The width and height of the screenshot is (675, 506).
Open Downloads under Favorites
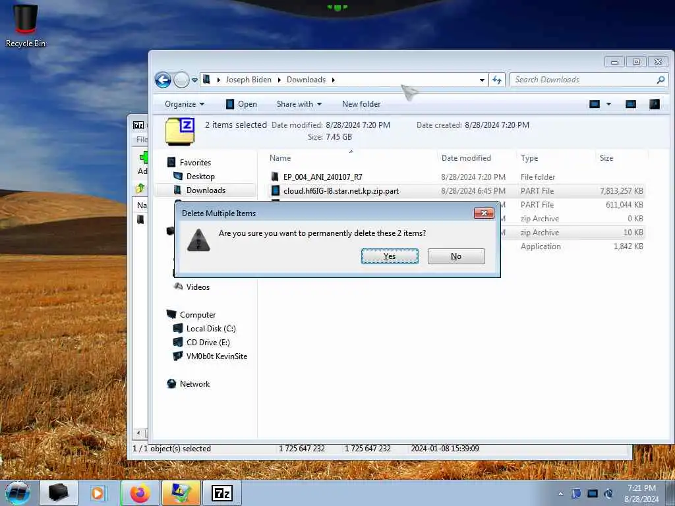[206, 190]
